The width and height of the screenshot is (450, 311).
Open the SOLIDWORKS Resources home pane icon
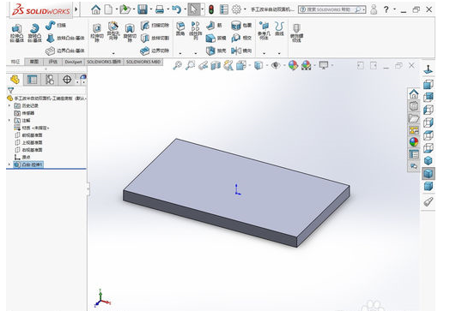pyautogui.click(x=414, y=93)
